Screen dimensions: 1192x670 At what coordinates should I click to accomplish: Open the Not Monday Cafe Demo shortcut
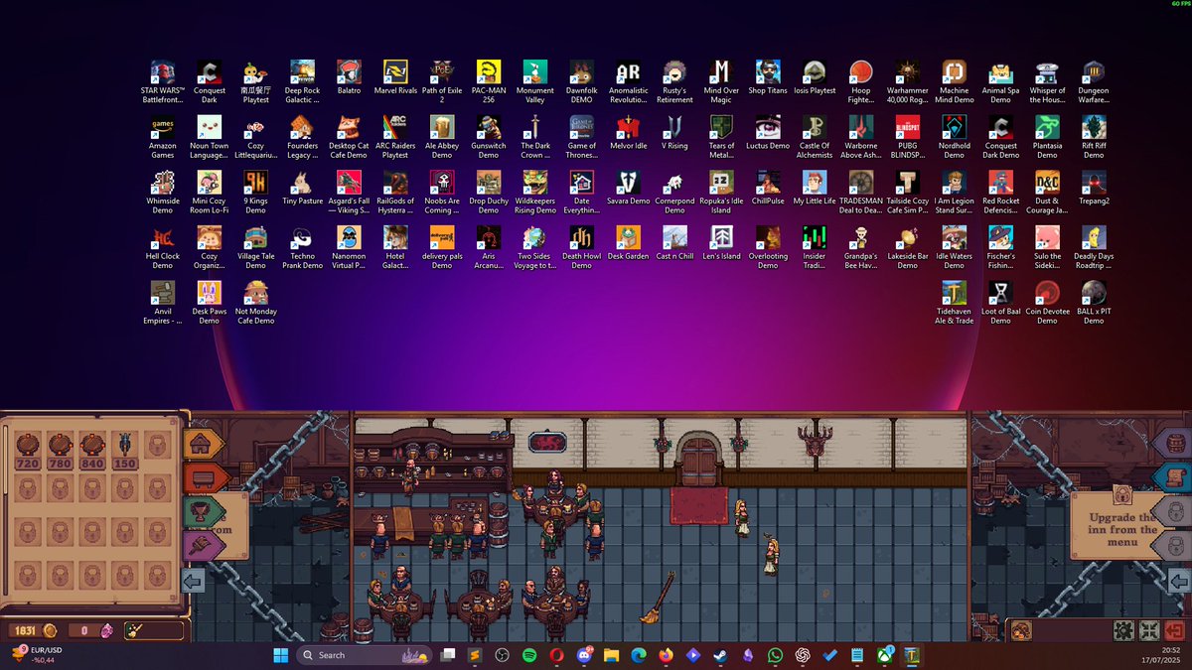(255, 303)
